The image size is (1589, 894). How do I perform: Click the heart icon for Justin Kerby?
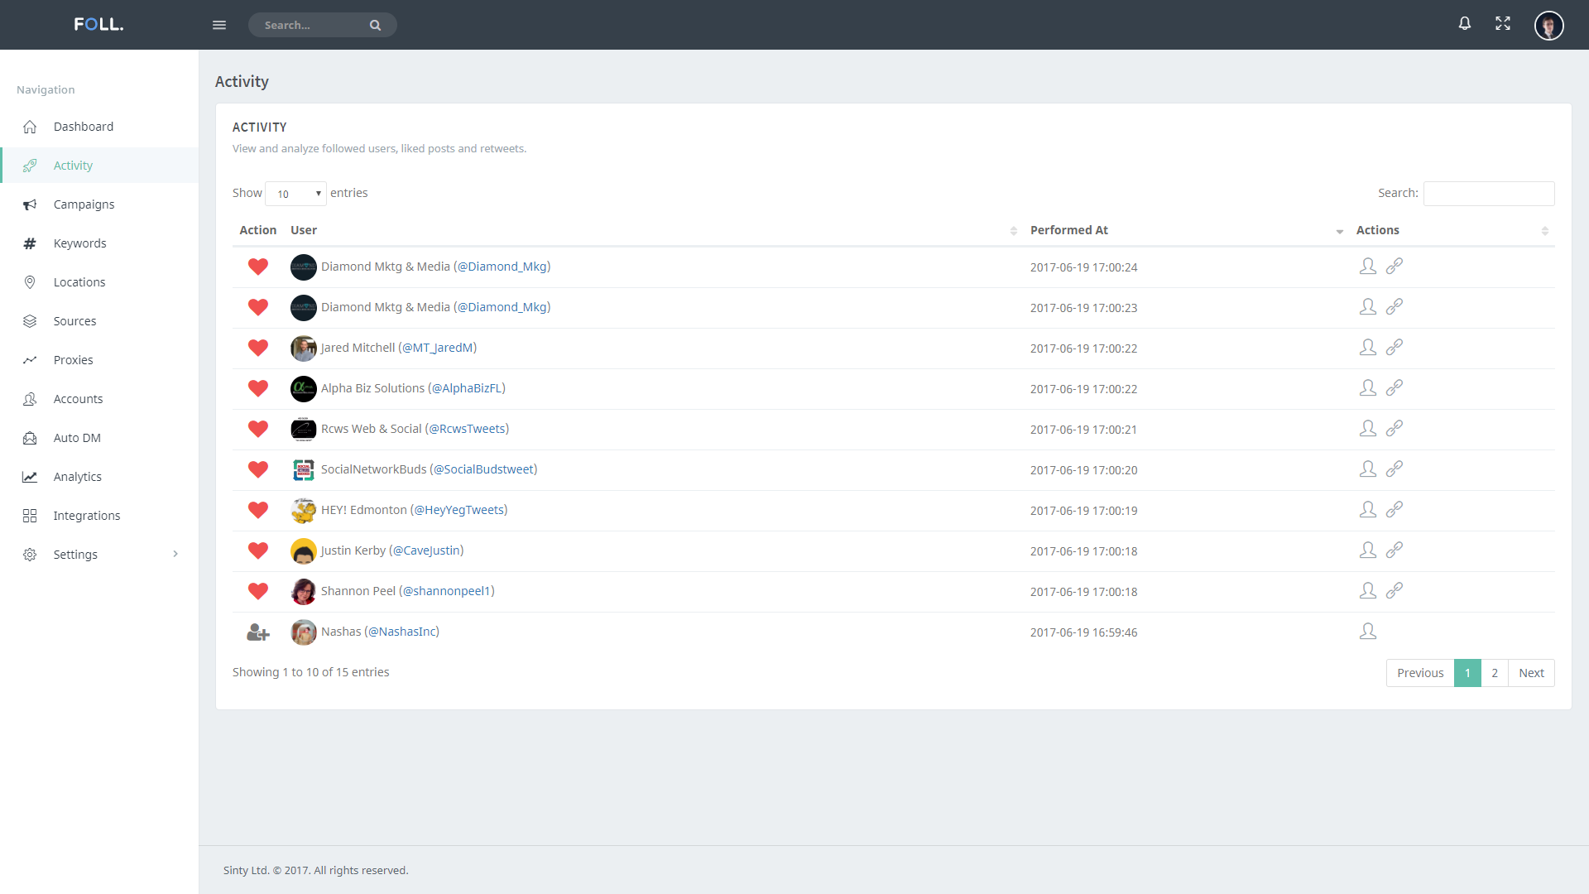coord(258,550)
